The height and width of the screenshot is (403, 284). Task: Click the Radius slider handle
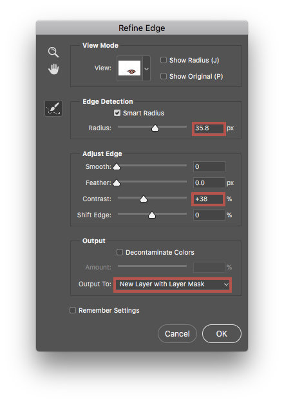pos(155,128)
